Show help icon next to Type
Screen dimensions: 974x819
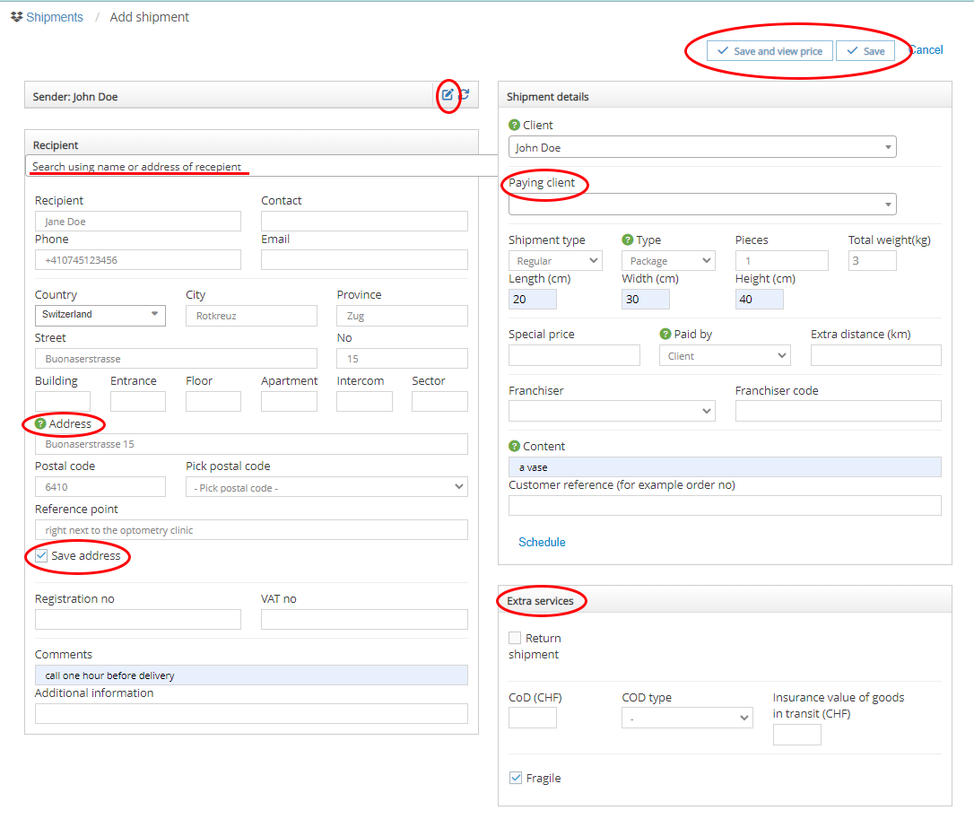click(628, 240)
